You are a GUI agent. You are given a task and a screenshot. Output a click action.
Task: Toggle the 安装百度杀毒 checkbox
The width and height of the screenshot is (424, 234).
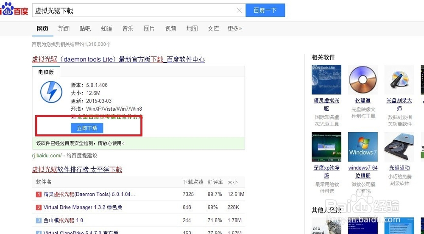click(73, 117)
